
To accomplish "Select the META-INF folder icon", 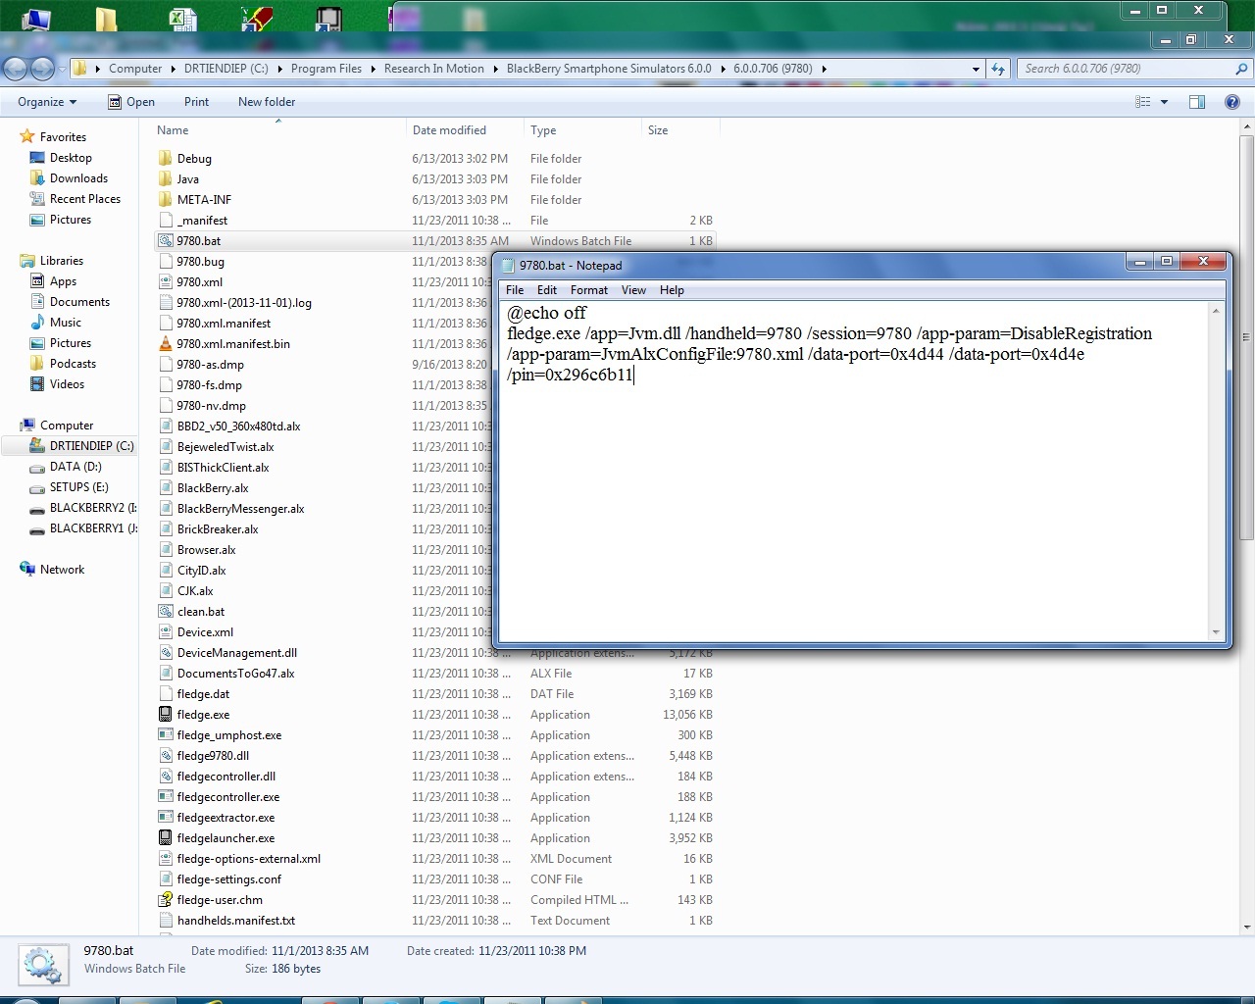I will pyautogui.click(x=166, y=200).
